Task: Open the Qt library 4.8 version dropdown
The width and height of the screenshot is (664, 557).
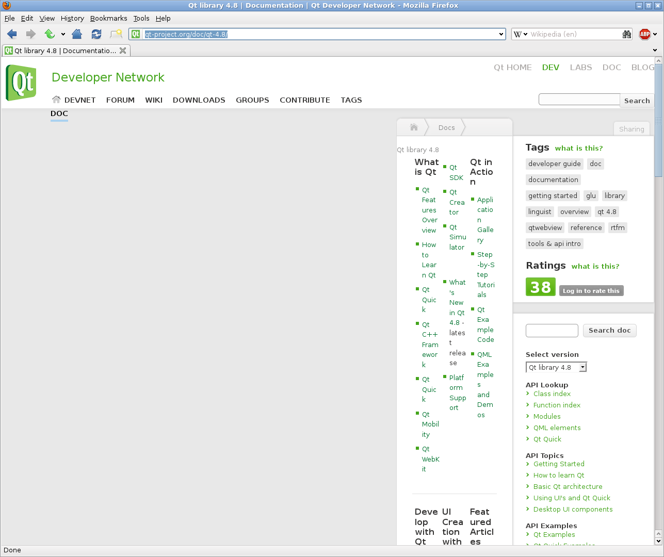Action: click(x=556, y=367)
